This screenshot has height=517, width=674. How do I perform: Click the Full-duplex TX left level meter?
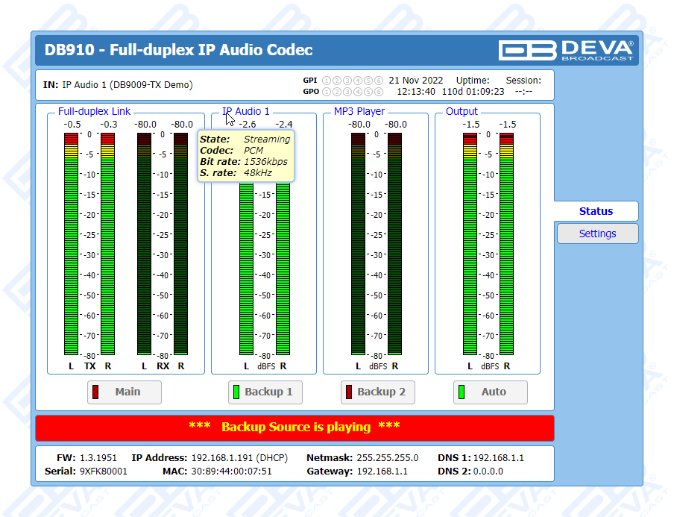[x=71, y=245]
